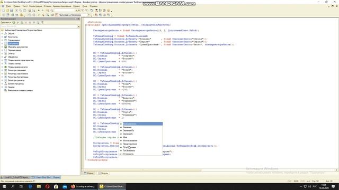Open the Отладка menu
This screenshot has width=339, height=190.
pyautogui.click(x=47, y=6)
